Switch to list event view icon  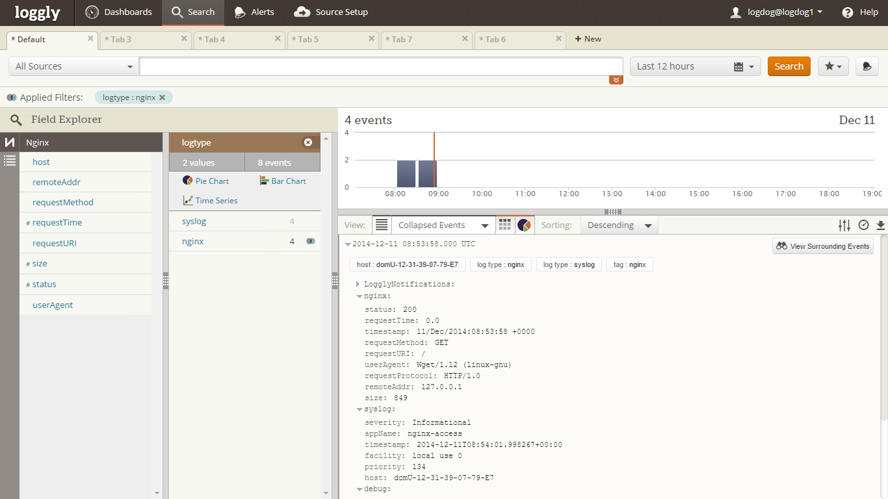[x=382, y=225]
